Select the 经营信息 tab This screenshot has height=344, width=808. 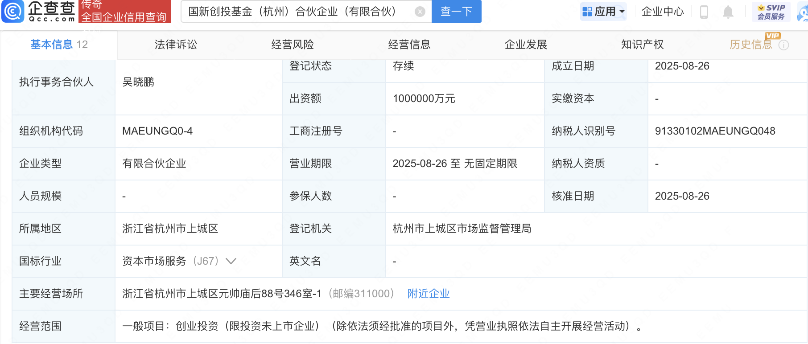pyautogui.click(x=409, y=45)
